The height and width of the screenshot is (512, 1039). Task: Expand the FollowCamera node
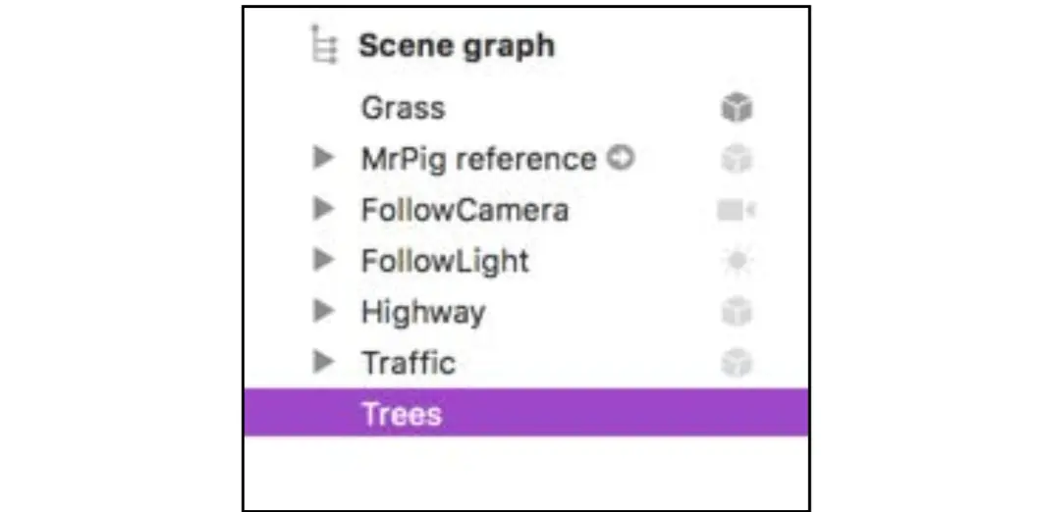coord(323,209)
